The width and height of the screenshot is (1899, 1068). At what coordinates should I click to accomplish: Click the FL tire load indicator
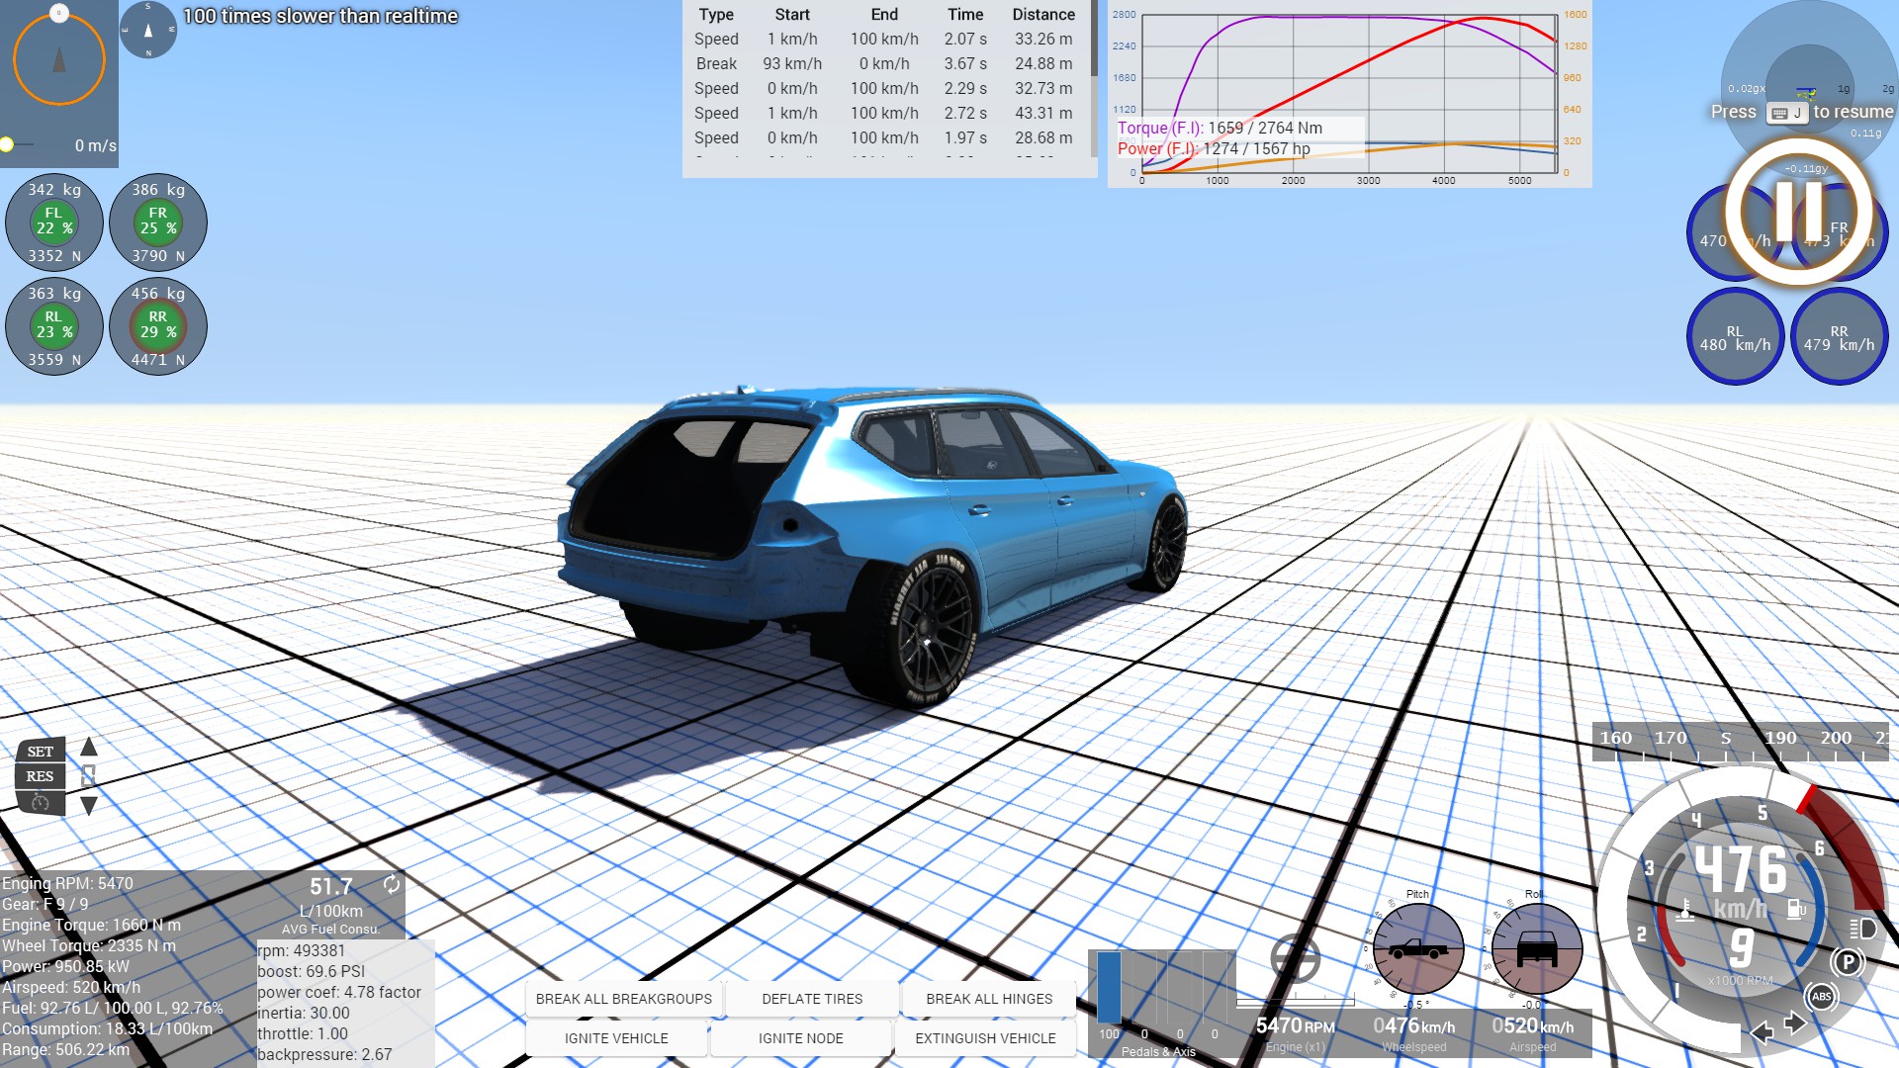(x=54, y=222)
